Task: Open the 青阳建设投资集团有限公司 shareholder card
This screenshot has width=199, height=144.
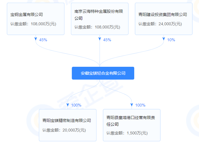Action: 164,19
